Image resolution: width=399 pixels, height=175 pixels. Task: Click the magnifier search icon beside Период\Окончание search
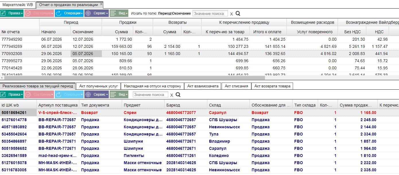(x=238, y=13)
